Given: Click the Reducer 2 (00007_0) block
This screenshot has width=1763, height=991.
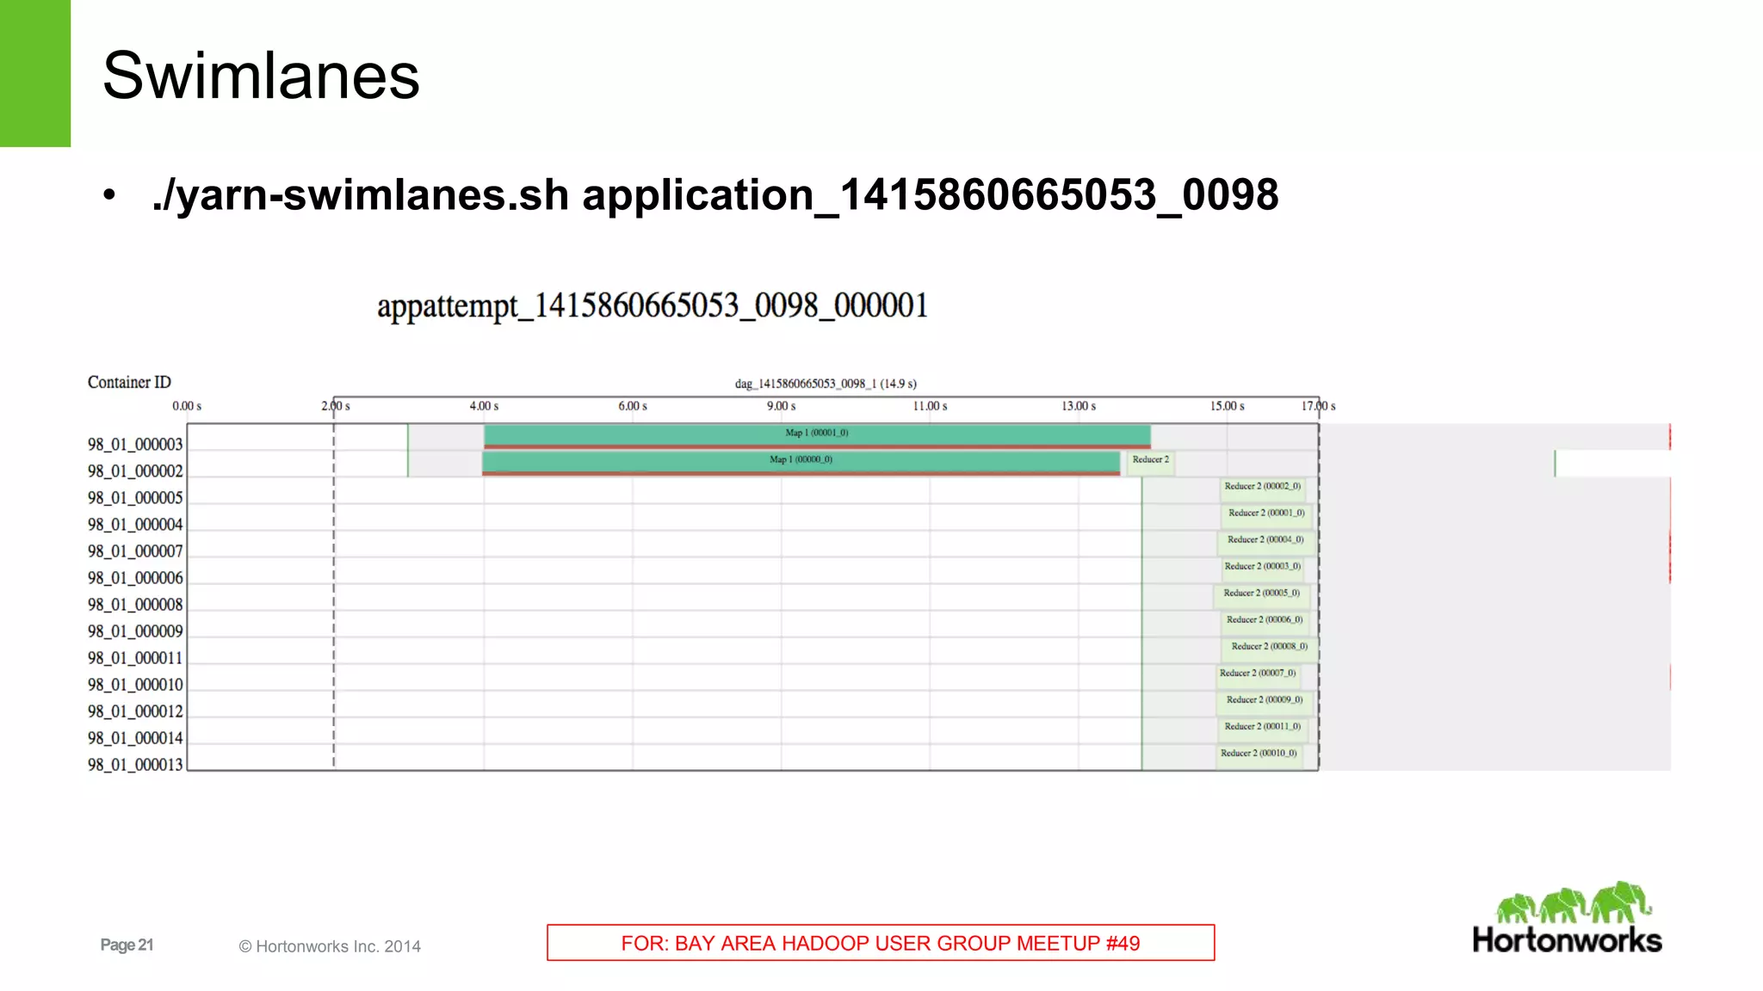Looking at the screenshot, I should pos(1258,675).
